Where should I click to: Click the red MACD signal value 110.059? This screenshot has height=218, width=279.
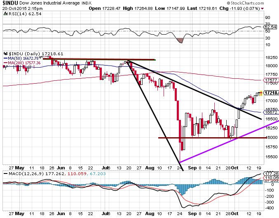[x=77, y=173]
